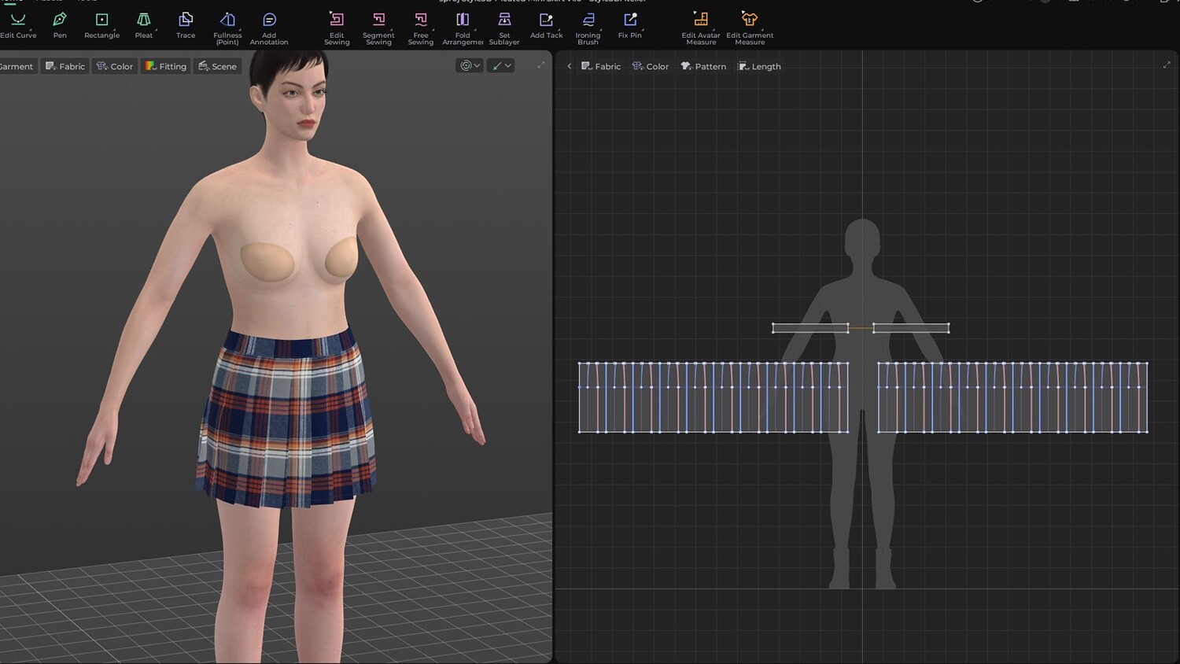Open Color options in the 2D pattern window
This screenshot has width=1180, height=664.
pyautogui.click(x=651, y=67)
